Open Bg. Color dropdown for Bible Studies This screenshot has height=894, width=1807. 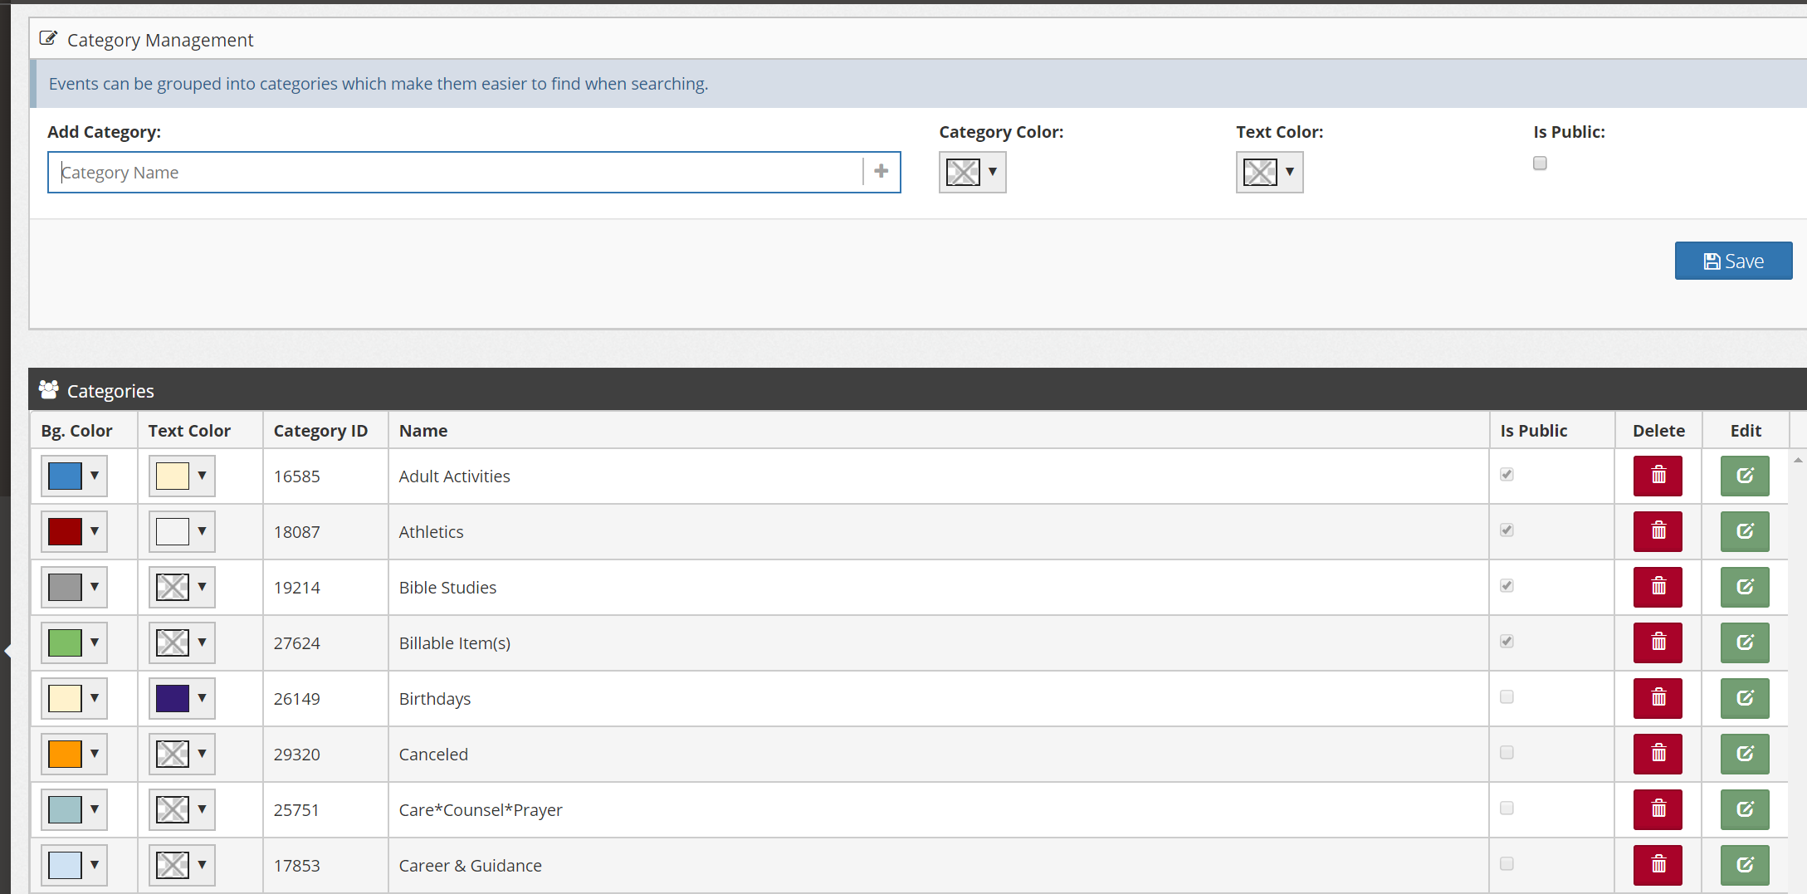[x=74, y=587]
